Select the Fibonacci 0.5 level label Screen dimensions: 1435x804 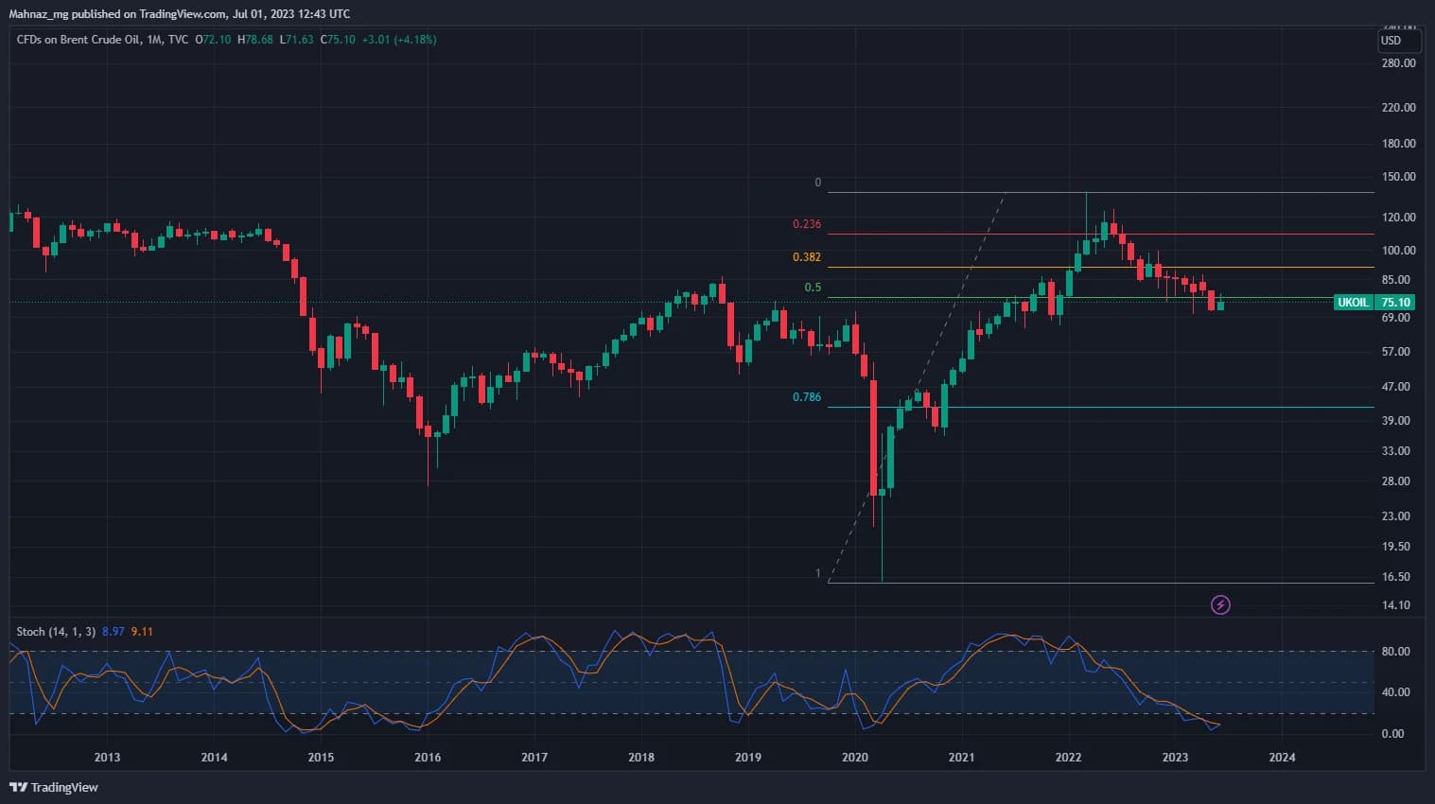814,288
